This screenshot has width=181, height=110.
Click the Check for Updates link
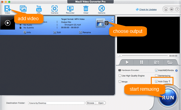click(x=148, y=9)
